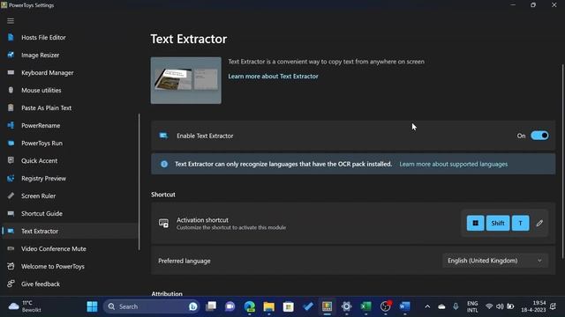The width and height of the screenshot is (565, 317).
Task: Click the Shortcut Guide icon
Action: pos(11,213)
